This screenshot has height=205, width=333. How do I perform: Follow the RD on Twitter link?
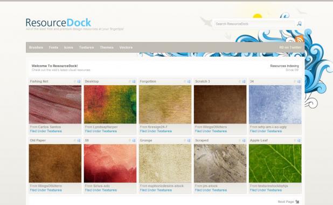coord(290,47)
